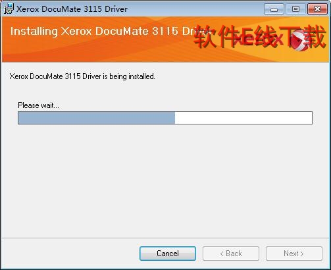Click the empty white part of the progress bar
The height and width of the screenshot is (270, 331).
pyautogui.click(x=243, y=118)
